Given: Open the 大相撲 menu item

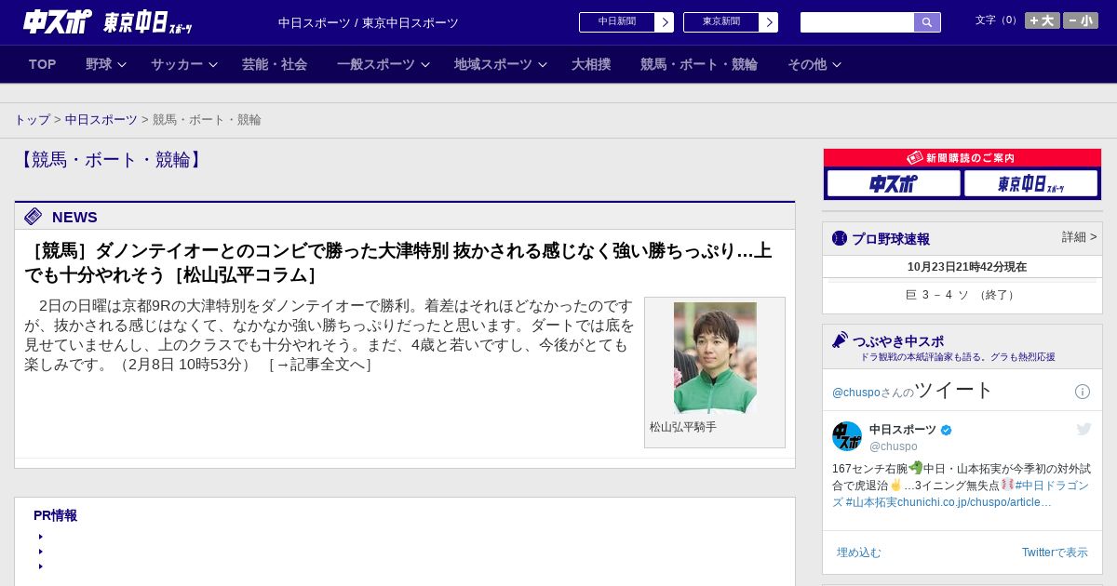Looking at the screenshot, I should point(591,64).
